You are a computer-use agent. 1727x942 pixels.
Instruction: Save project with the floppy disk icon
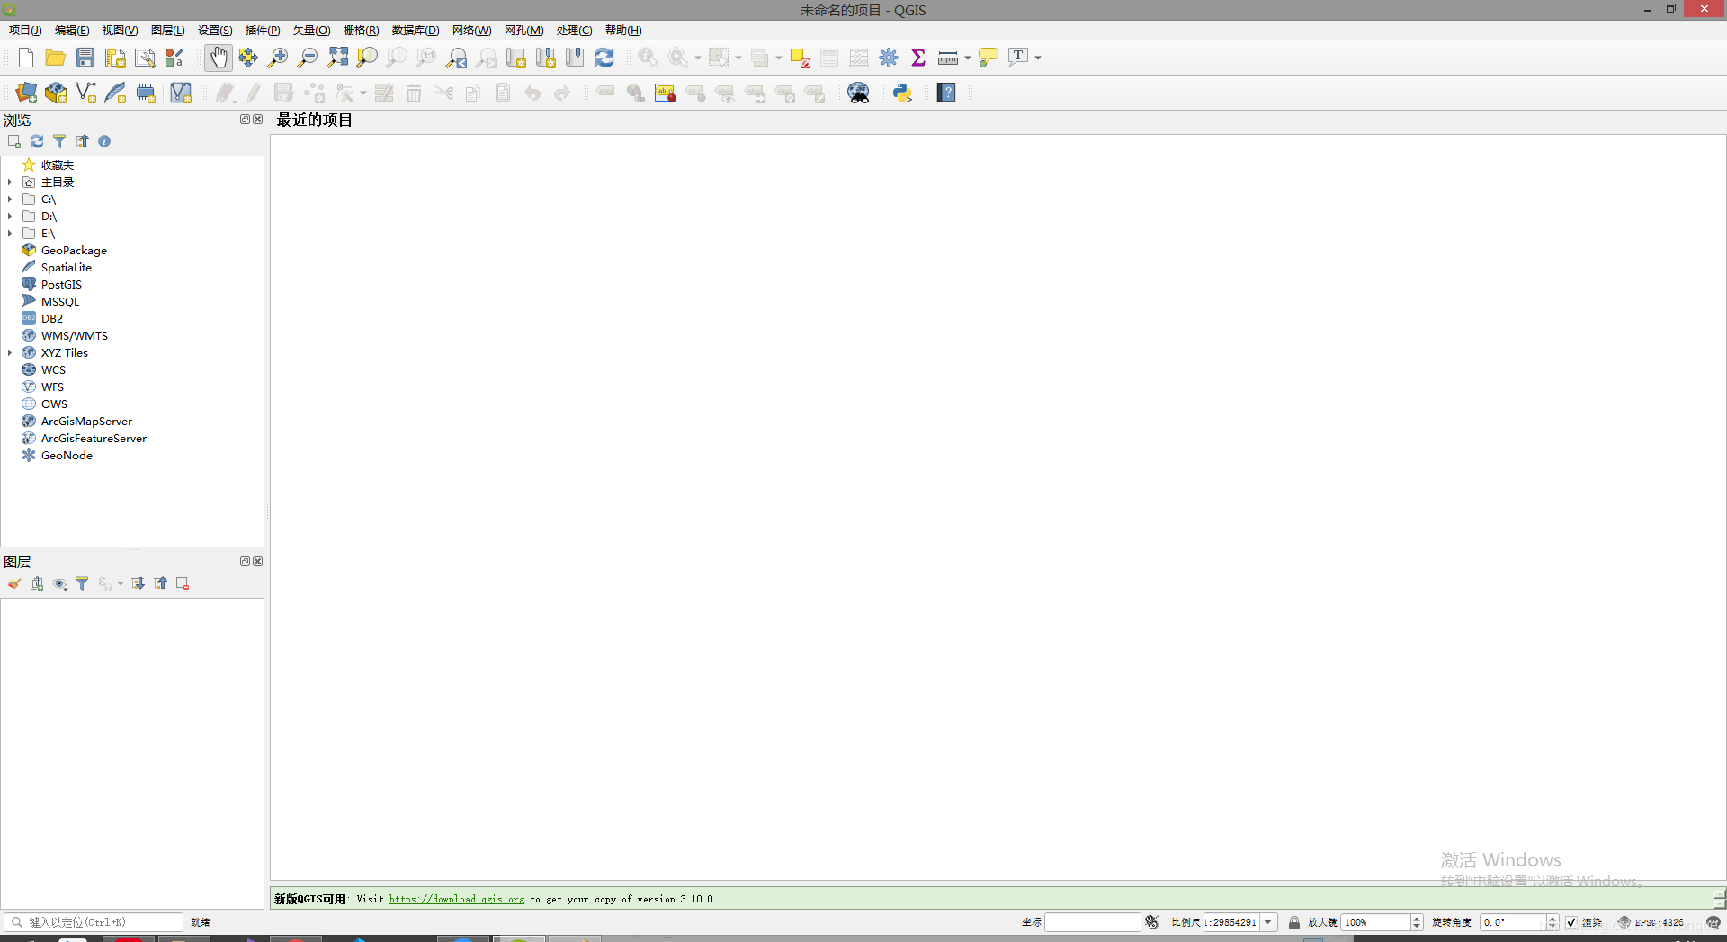tap(85, 58)
